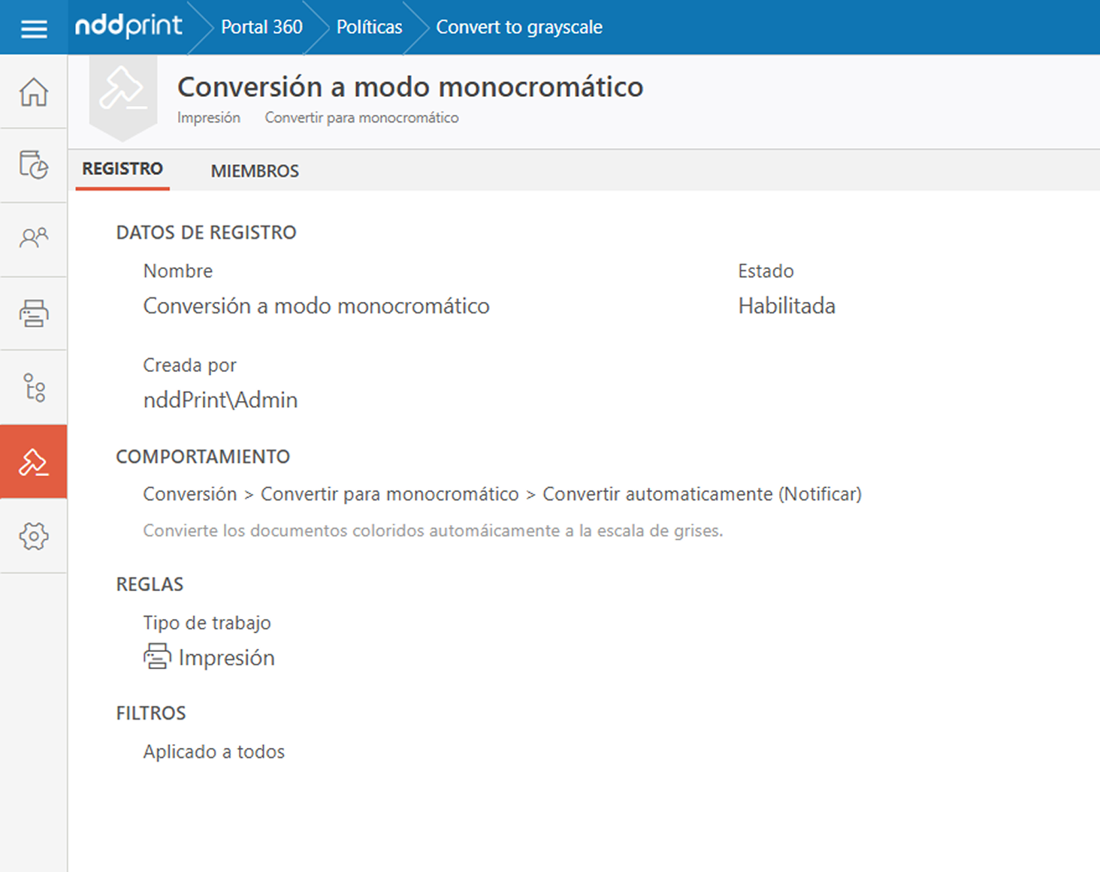Click Convert to grayscale breadcrumb
The image size is (1100, 872).
coord(519,27)
